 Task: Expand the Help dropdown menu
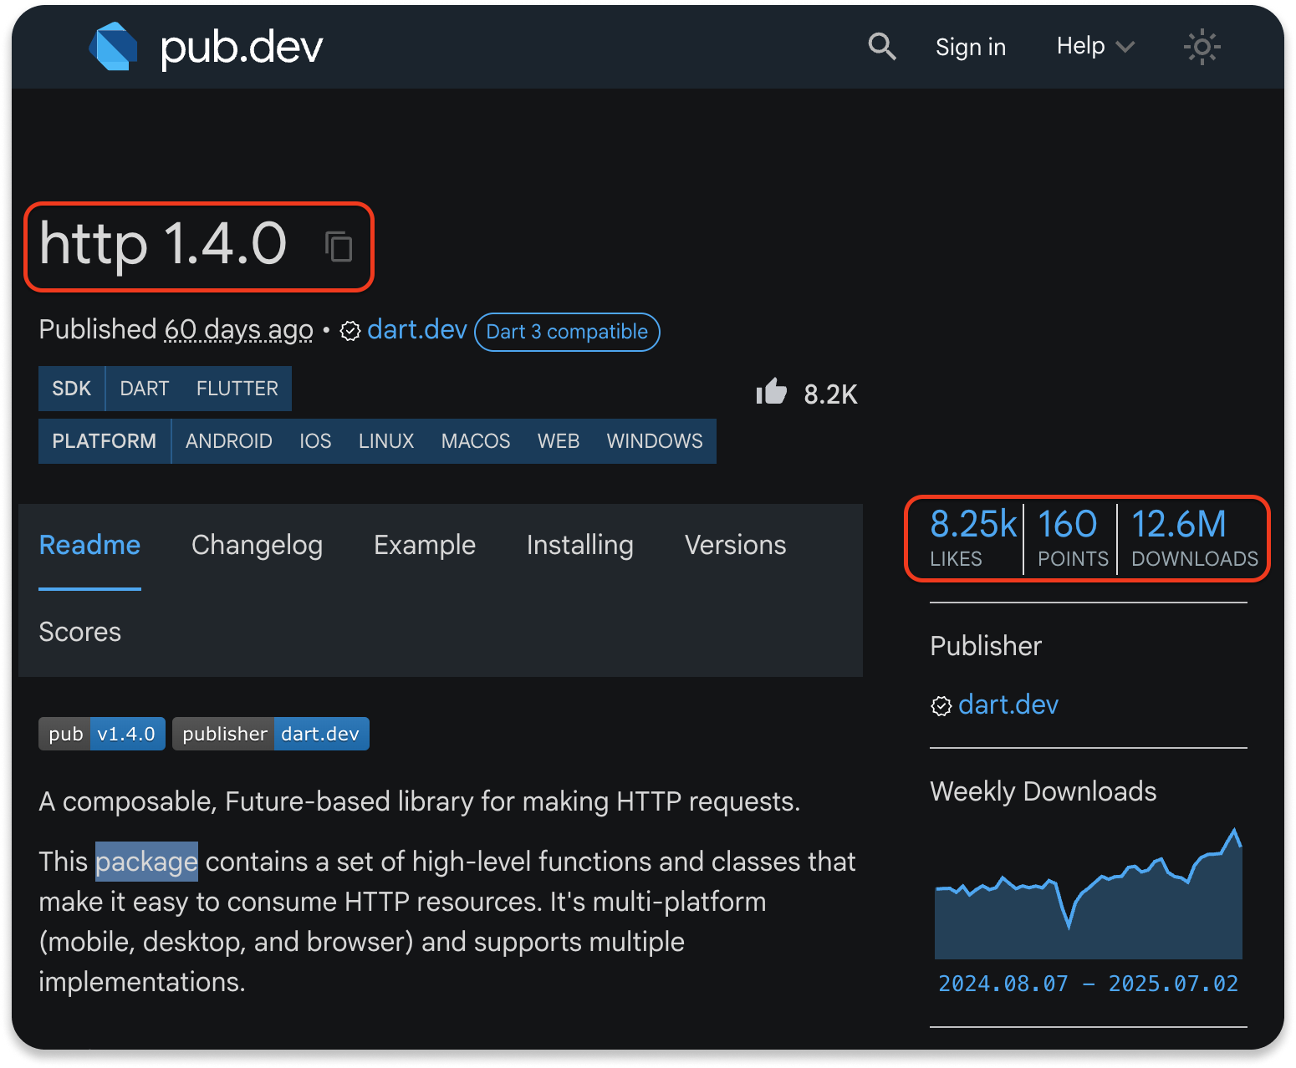(x=1094, y=47)
